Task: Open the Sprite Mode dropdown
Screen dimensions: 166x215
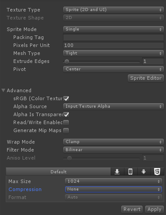Action: [x=113, y=29]
